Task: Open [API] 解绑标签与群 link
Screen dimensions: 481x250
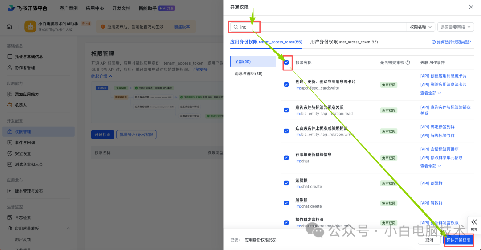Action: (437, 135)
